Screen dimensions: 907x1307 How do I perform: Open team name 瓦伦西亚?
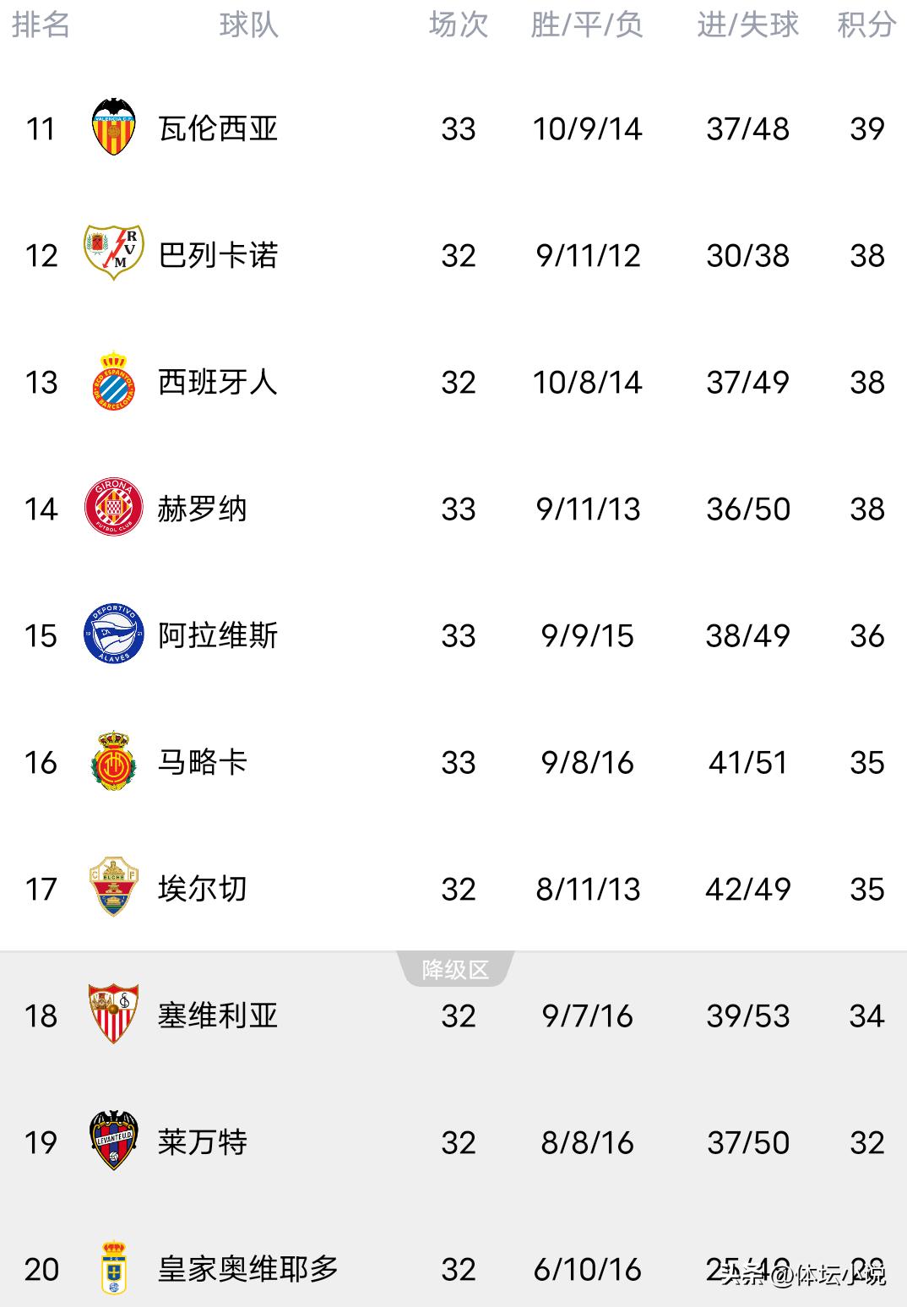tap(218, 128)
